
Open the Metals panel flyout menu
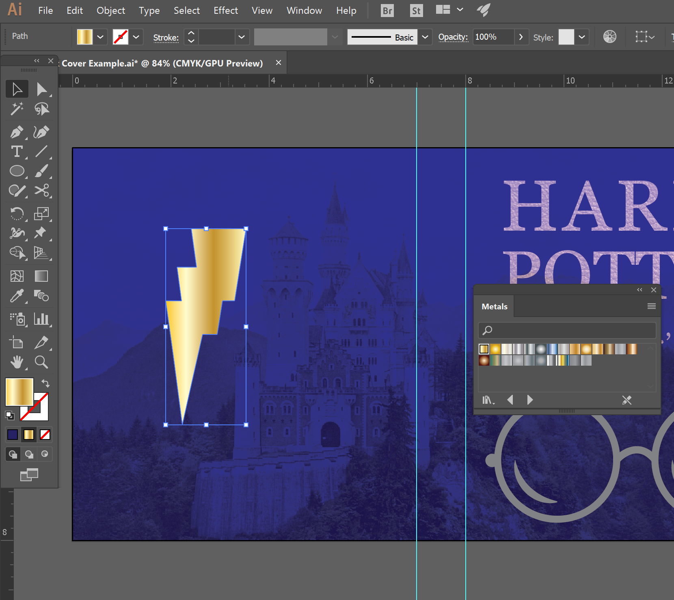pyautogui.click(x=652, y=306)
